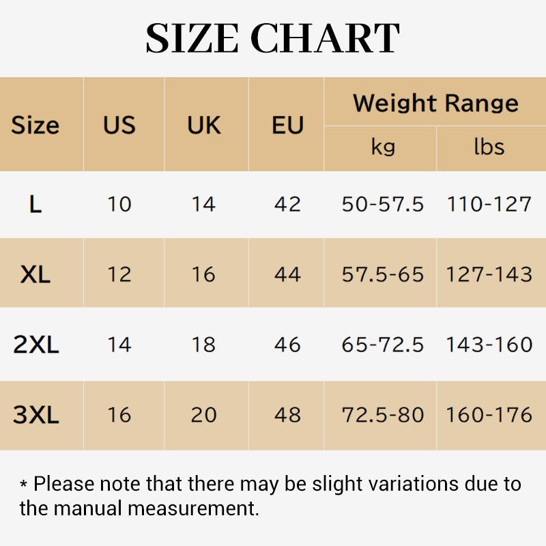Click the Weight Range header
Image resolution: width=546 pixels, height=546 pixels.
435,103
